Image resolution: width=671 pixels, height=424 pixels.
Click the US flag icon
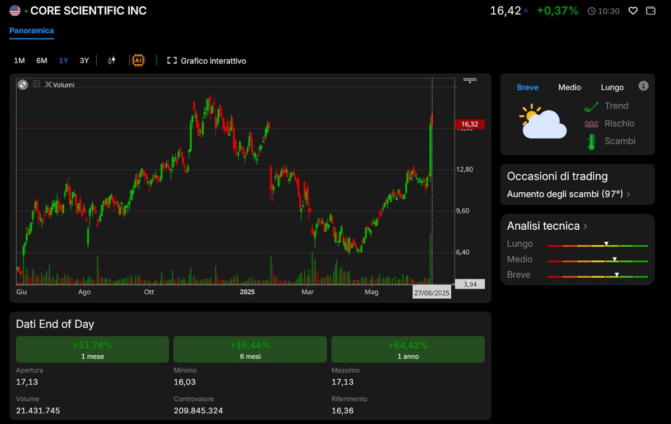tap(15, 11)
